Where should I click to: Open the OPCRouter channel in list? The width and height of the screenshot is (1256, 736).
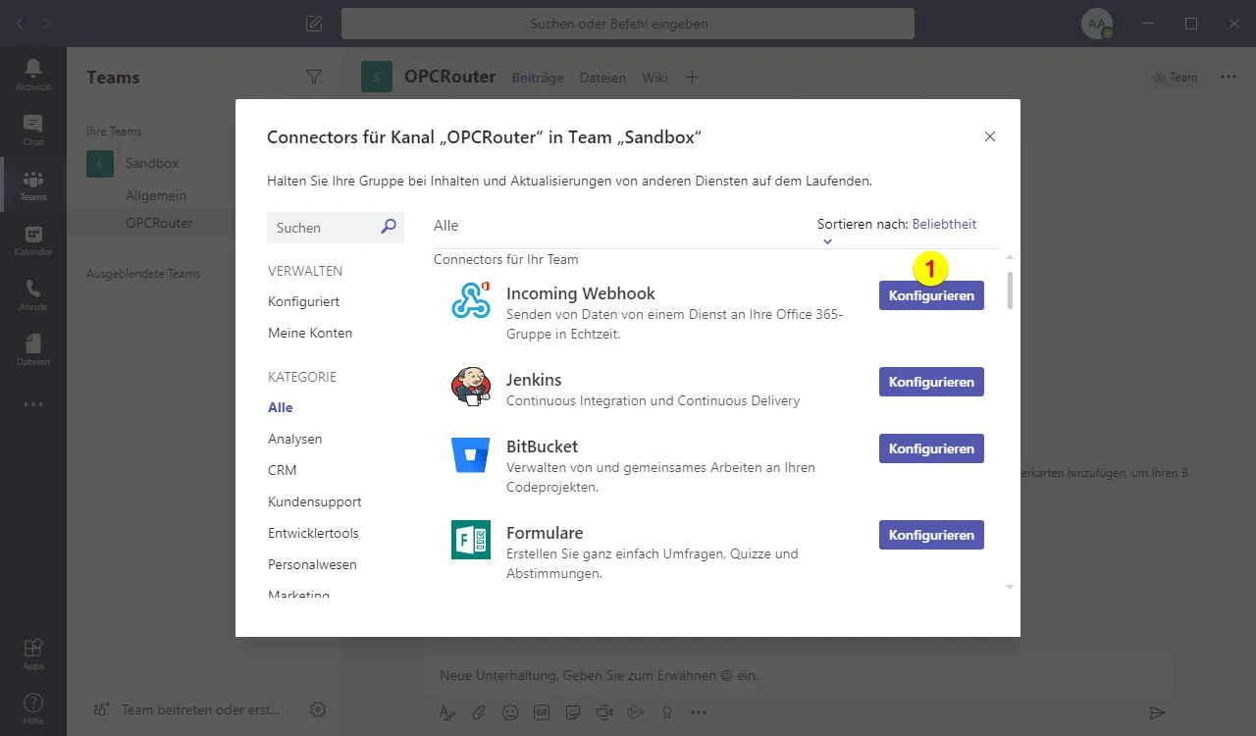[x=159, y=223]
